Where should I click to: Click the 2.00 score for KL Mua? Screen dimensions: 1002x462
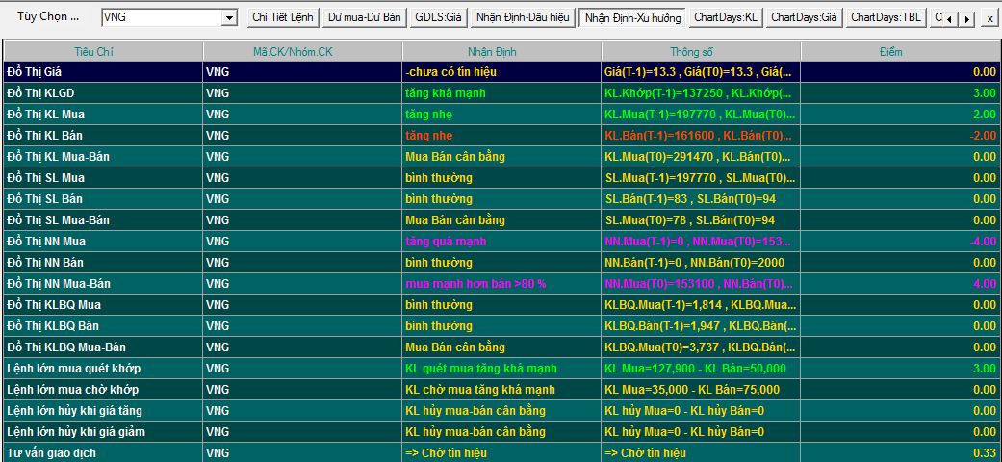pos(900,115)
